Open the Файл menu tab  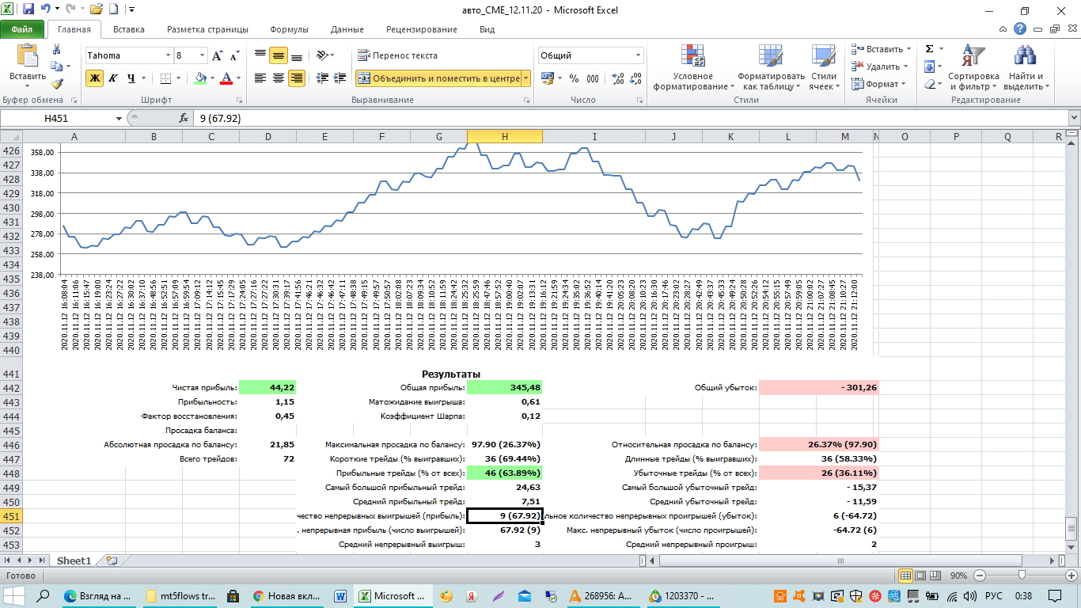[22, 29]
